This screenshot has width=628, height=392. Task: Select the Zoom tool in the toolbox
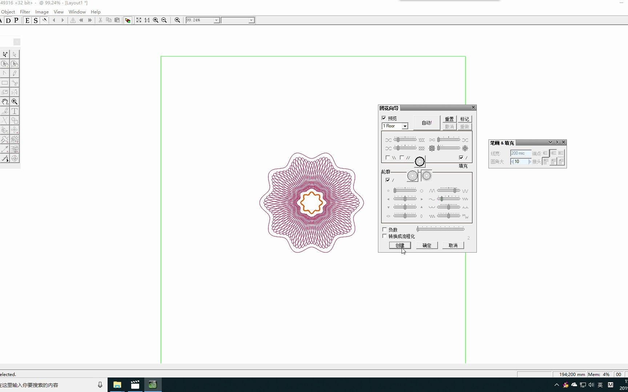pyautogui.click(x=15, y=102)
